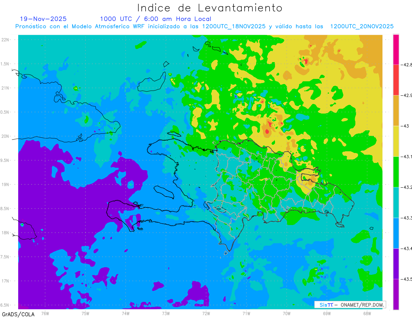Click the '68W' longitude label
This screenshot has width=412, height=318.
click(x=367, y=313)
